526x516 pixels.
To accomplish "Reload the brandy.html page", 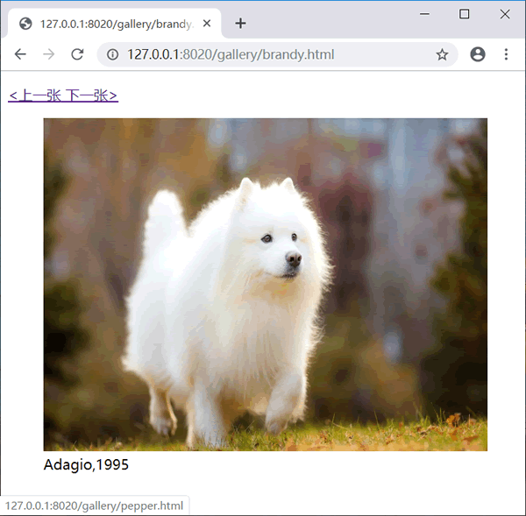I will (77, 54).
